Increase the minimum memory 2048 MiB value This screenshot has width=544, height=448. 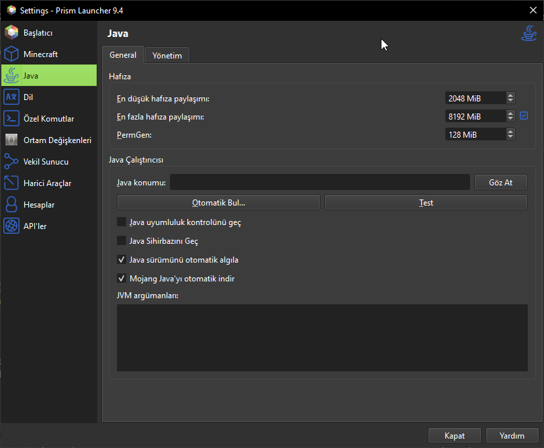click(510, 95)
